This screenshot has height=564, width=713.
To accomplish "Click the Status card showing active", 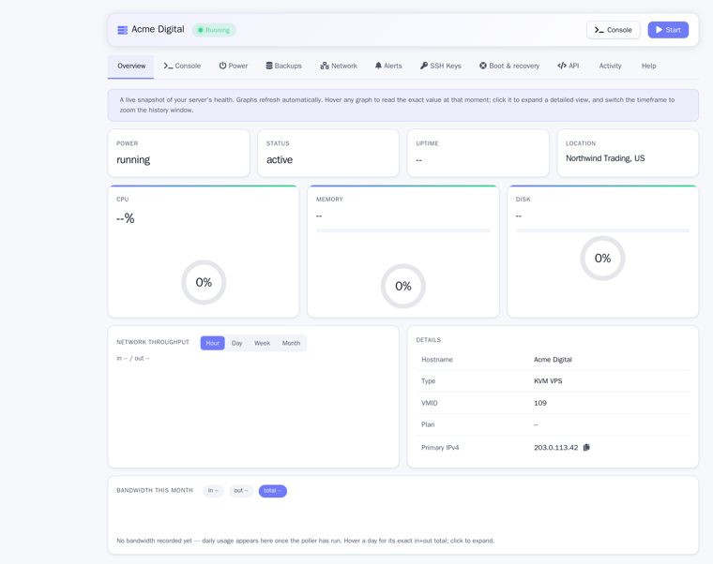I will click(x=328, y=153).
